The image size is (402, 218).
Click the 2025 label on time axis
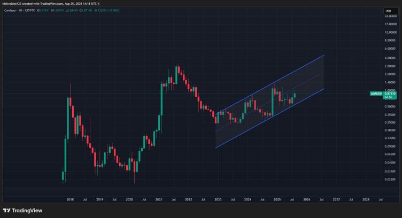coord(277,199)
